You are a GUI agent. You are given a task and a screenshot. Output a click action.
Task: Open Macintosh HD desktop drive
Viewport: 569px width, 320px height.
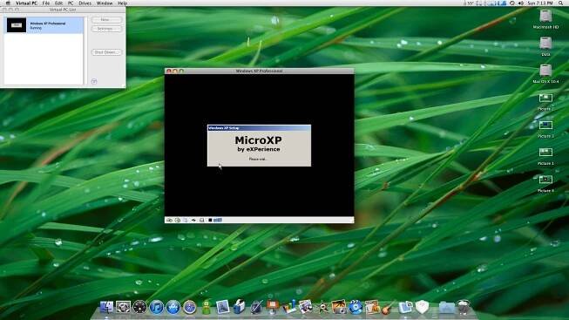pos(545,19)
